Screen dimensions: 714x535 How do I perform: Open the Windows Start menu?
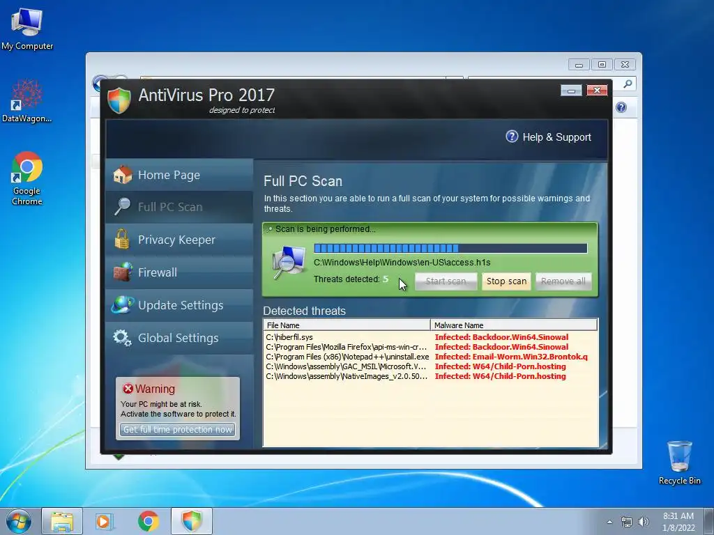(19, 521)
